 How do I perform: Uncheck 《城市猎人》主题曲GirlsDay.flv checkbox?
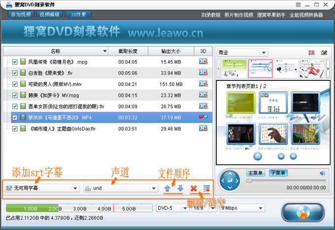click(15, 129)
